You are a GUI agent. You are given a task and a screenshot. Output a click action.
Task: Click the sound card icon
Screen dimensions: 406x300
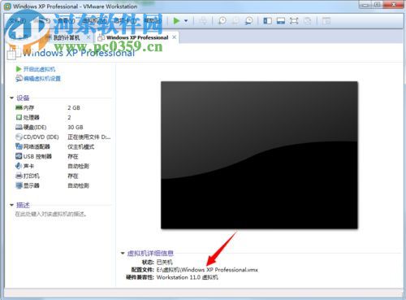(19, 166)
